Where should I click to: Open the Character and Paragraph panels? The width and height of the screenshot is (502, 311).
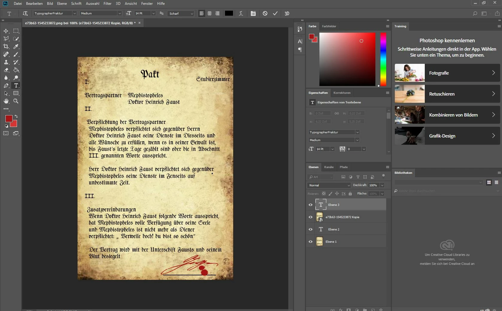tap(253, 13)
